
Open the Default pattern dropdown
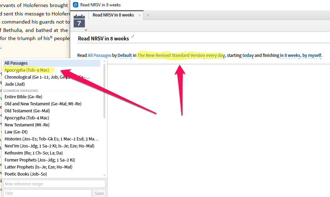pos(124,55)
